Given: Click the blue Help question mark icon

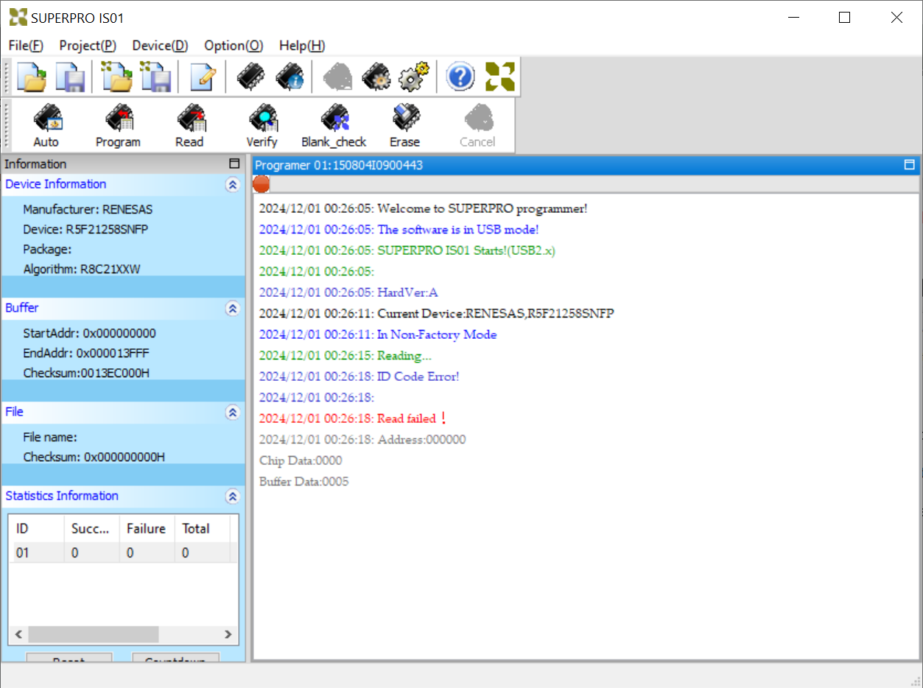Looking at the screenshot, I should 460,77.
